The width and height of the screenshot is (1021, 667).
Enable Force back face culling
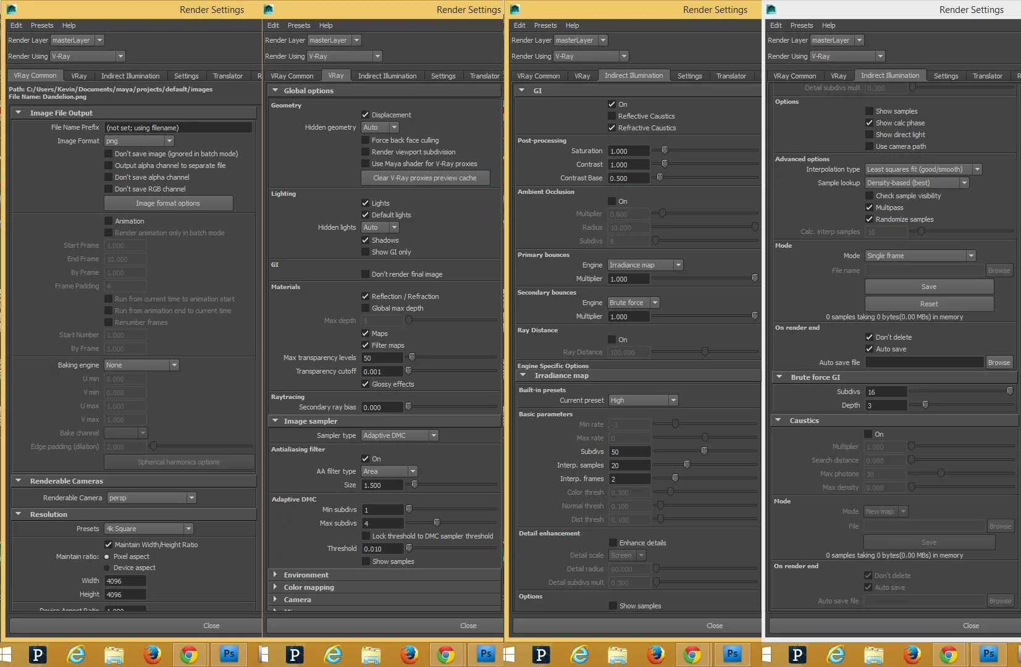pos(365,140)
